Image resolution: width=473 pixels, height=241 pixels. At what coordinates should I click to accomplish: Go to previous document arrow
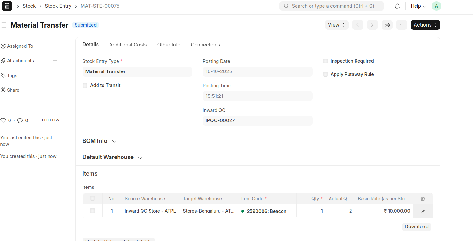pos(357,25)
